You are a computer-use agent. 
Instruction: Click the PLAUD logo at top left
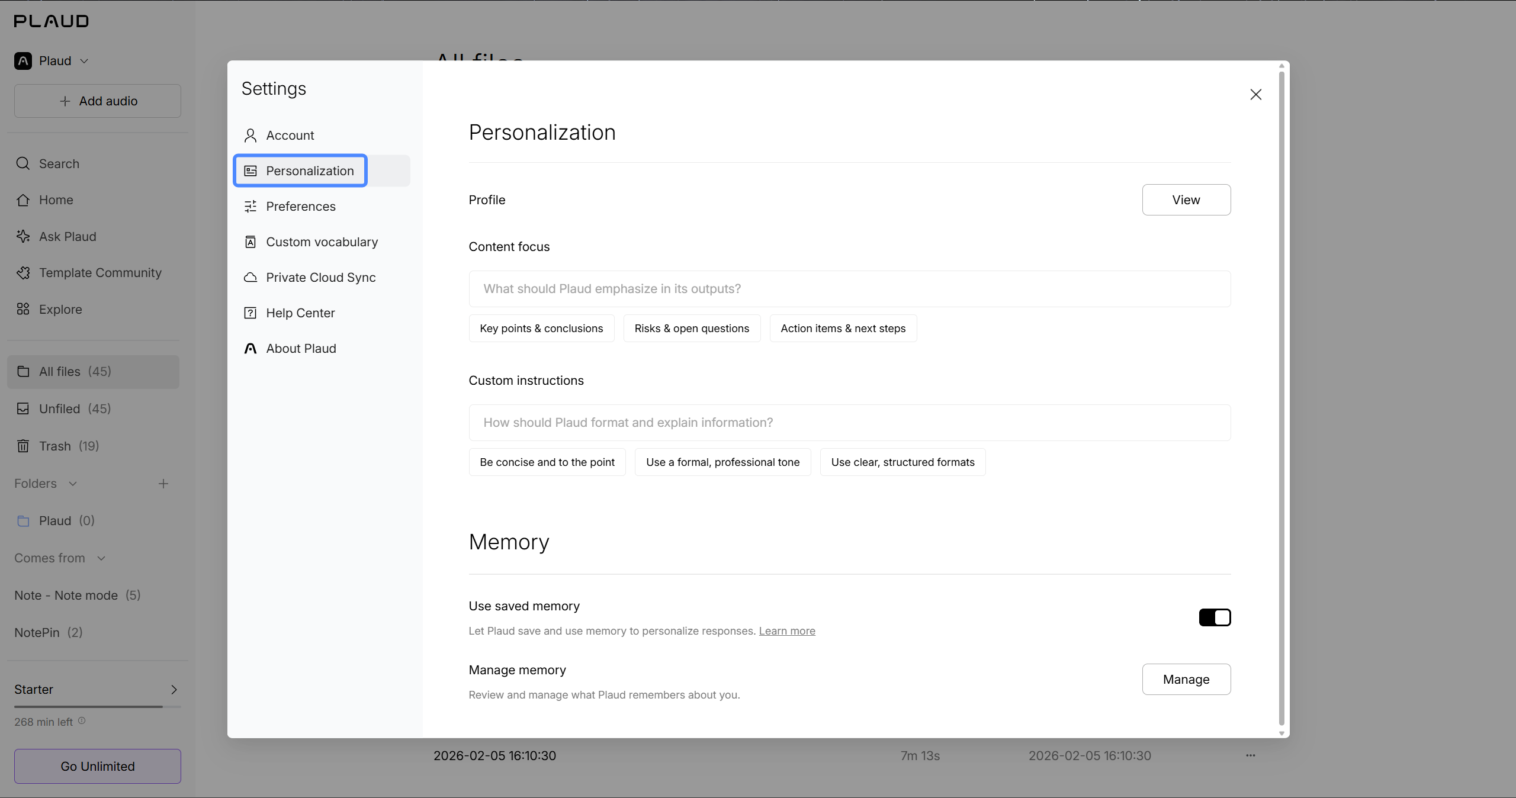coord(52,21)
